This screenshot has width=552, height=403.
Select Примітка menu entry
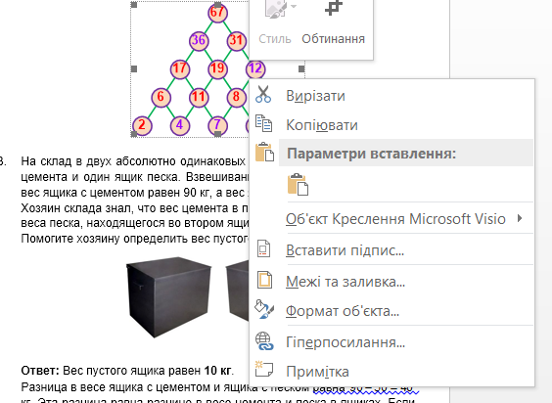tap(391, 372)
